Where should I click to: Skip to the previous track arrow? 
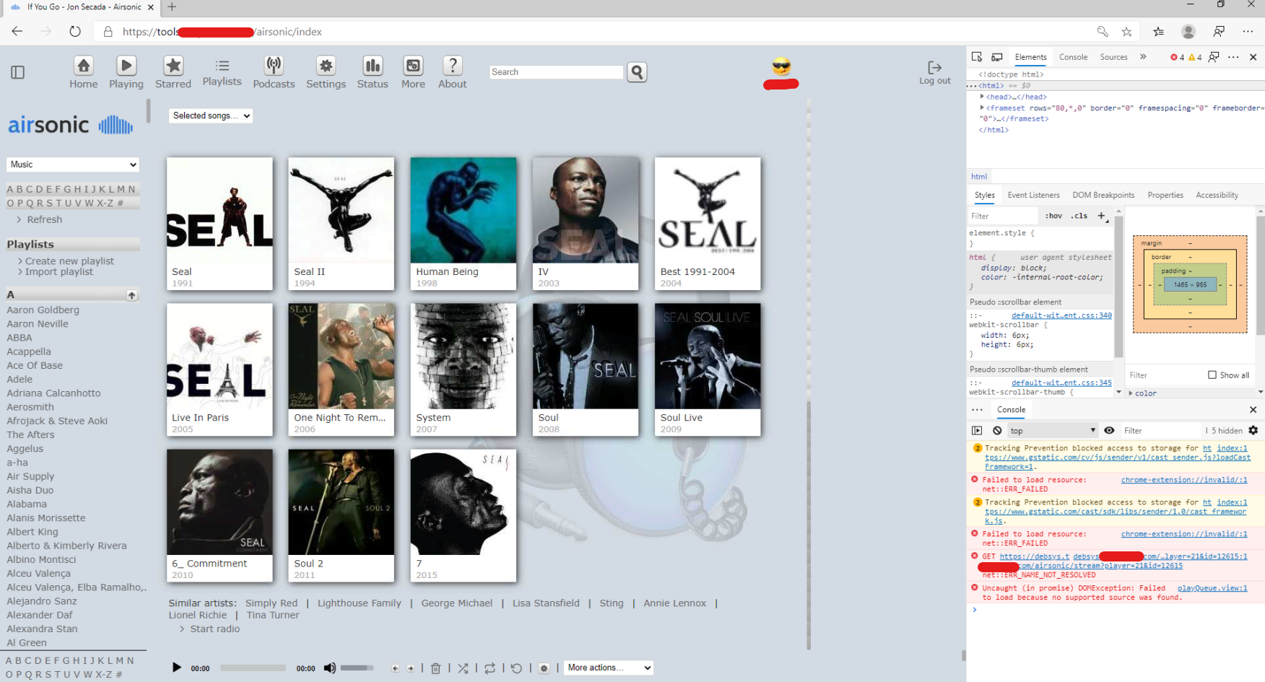pos(395,668)
